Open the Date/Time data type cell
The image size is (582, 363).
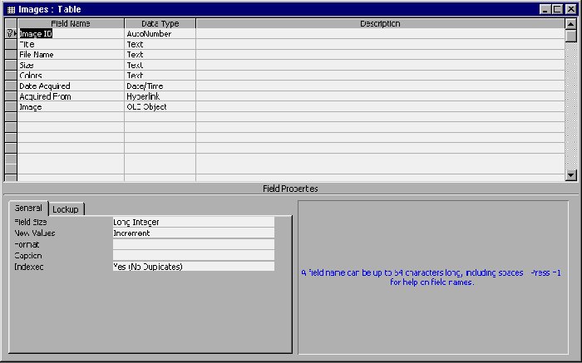pyautogui.click(x=160, y=86)
